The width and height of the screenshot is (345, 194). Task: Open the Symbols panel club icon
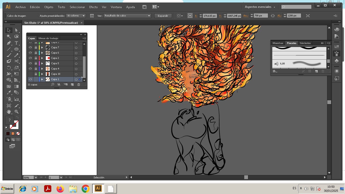(336, 61)
